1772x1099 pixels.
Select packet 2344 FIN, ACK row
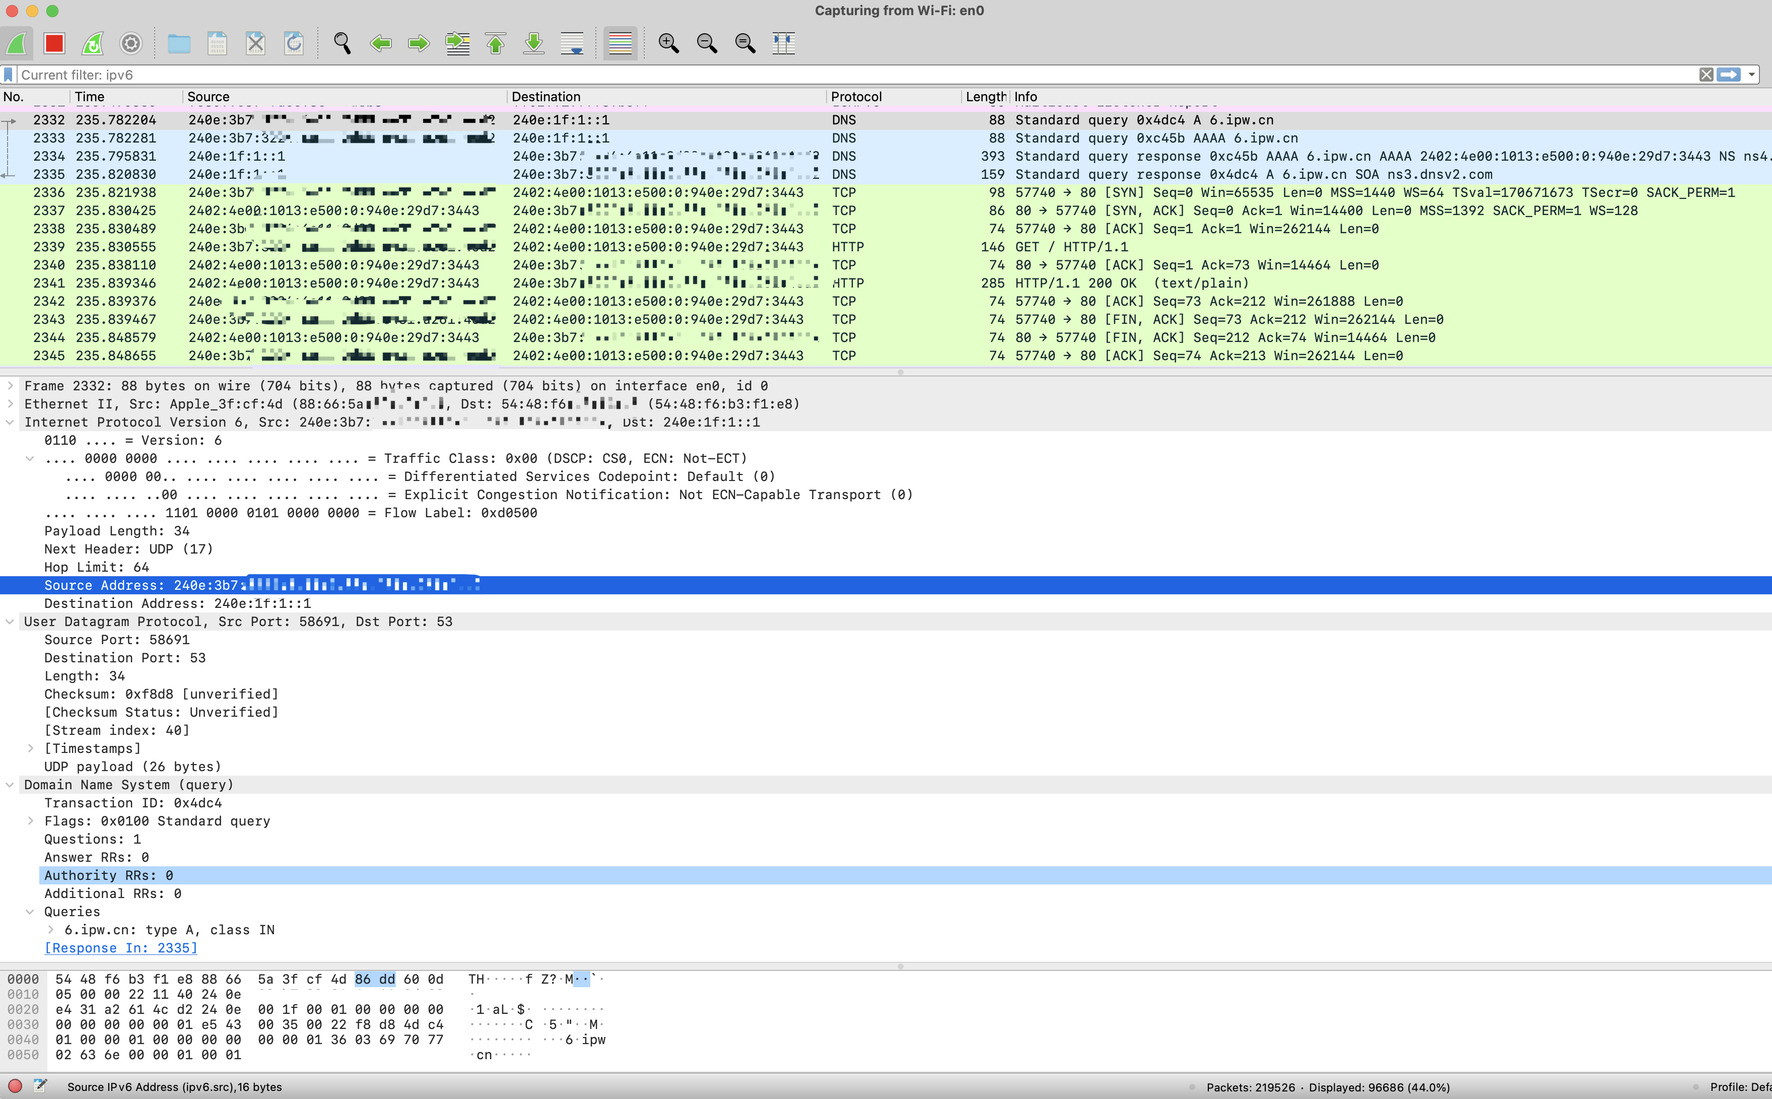(x=886, y=338)
